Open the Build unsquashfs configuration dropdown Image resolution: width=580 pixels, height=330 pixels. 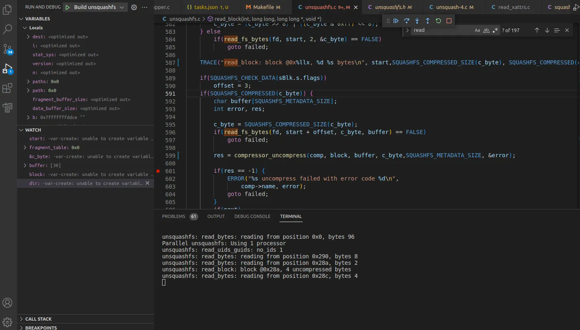(121, 7)
